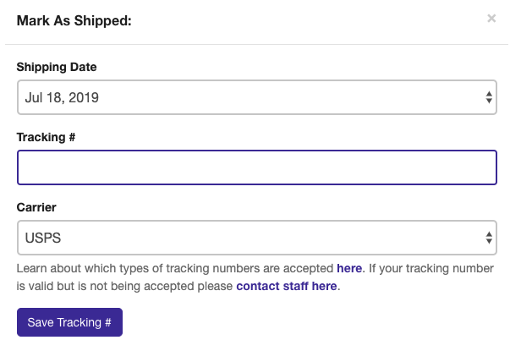Image resolution: width=521 pixels, height=351 pixels.
Task: Click the down arrow in Carrier field
Action: pos(489,242)
